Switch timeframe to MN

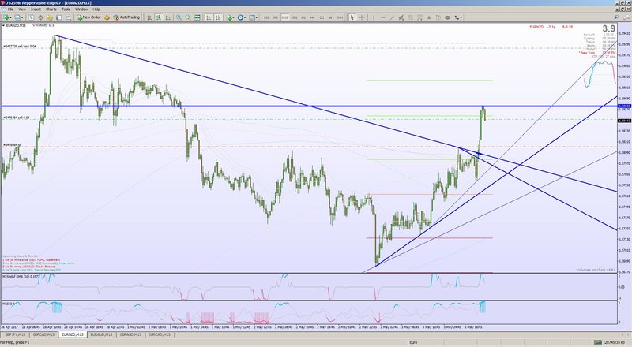click(x=340, y=17)
